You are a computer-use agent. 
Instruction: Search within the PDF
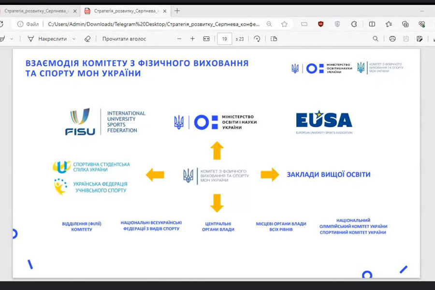tap(376, 39)
